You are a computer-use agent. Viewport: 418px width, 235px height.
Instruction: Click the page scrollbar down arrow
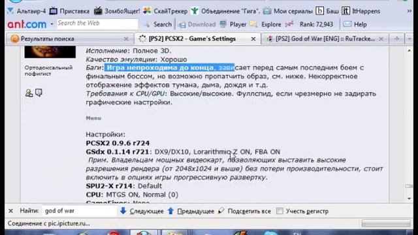pos(410,198)
